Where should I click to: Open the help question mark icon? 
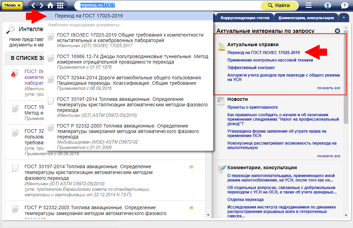coord(345,5)
